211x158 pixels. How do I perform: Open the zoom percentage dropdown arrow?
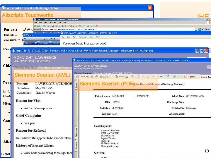158,77
